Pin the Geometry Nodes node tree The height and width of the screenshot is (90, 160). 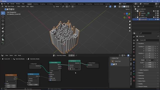point(76,55)
